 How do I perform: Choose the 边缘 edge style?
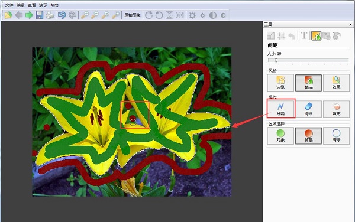[x=280, y=83]
